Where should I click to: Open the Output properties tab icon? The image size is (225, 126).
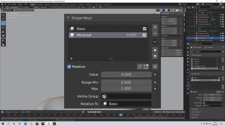tap(188, 55)
